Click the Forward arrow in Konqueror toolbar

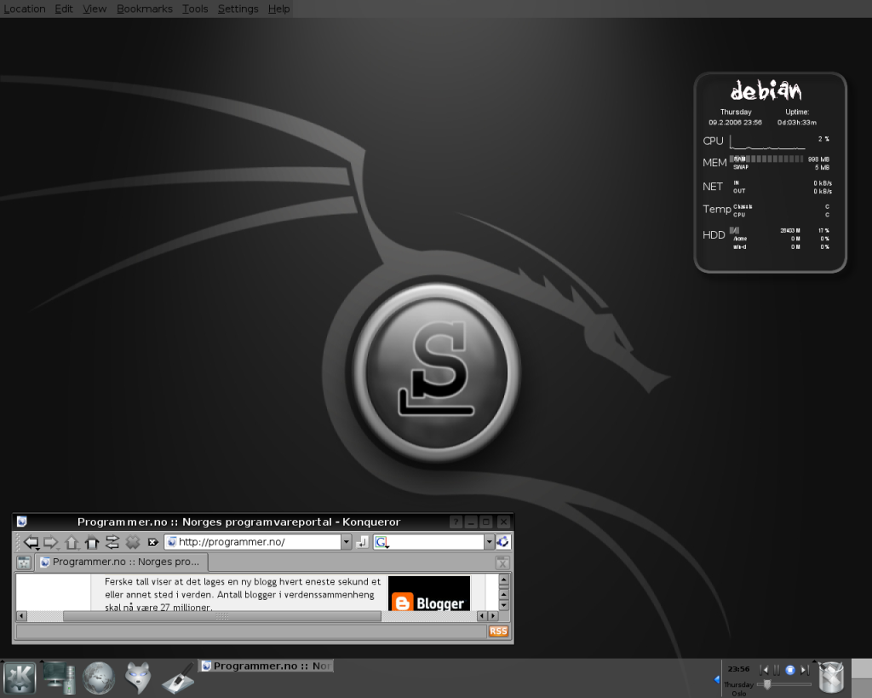point(51,542)
